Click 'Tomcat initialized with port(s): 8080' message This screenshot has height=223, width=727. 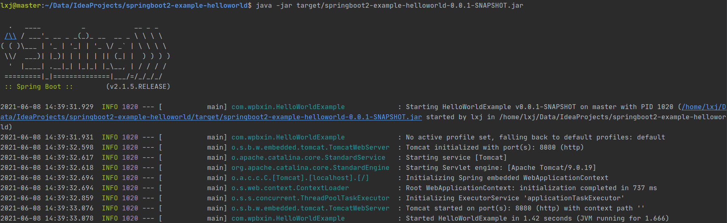pos(495,148)
